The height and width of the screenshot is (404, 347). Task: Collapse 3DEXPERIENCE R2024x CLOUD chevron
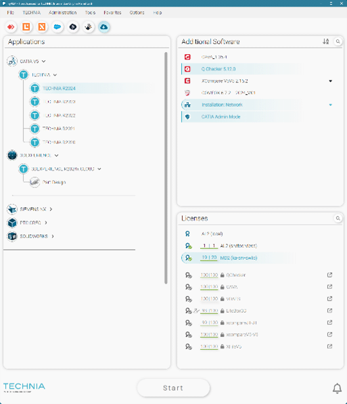click(99, 169)
